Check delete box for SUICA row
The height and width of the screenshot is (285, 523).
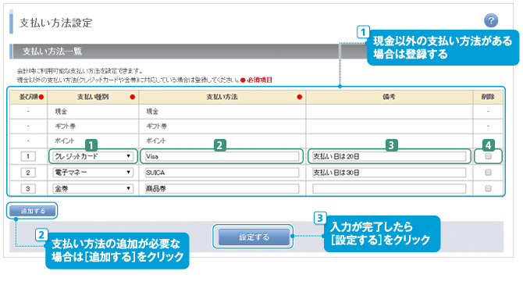point(488,173)
